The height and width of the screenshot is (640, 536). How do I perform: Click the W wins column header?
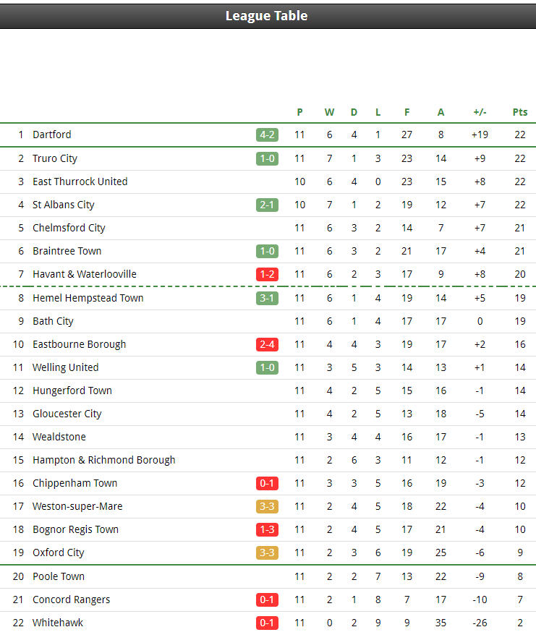point(329,112)
